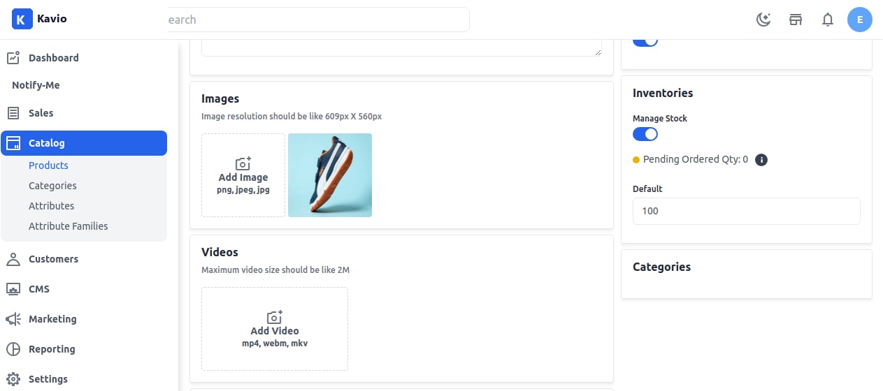This screenshot has width=883, height=391.
Task: Click the Catalog sidebar icon
Action: [x=13, y=143]
